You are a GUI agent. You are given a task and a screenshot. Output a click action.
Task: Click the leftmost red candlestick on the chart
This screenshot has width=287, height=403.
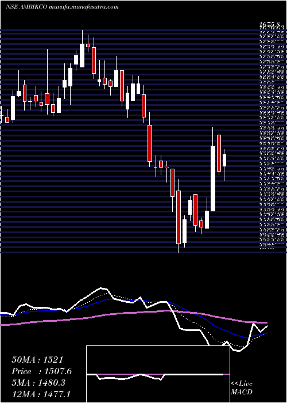7,120
